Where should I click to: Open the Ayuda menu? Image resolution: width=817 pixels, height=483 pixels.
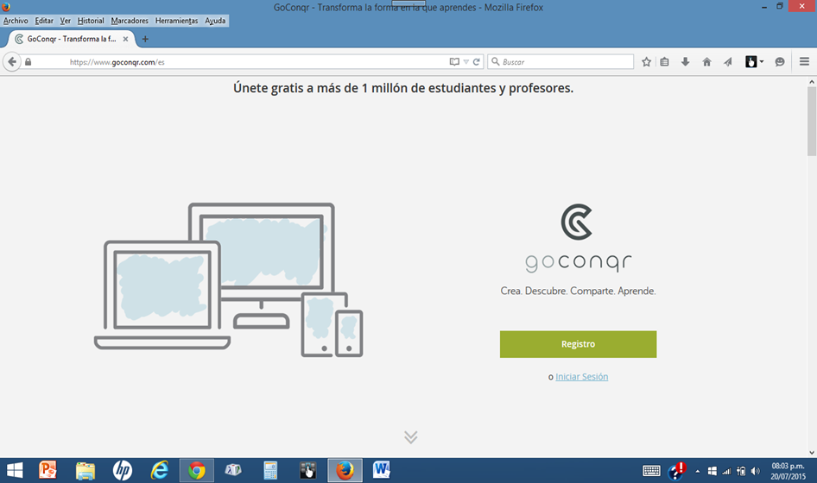click(x=215, y=21)
